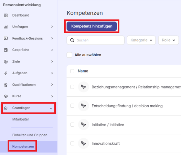Expand the Kurse chevron

(x=52, y=96)
